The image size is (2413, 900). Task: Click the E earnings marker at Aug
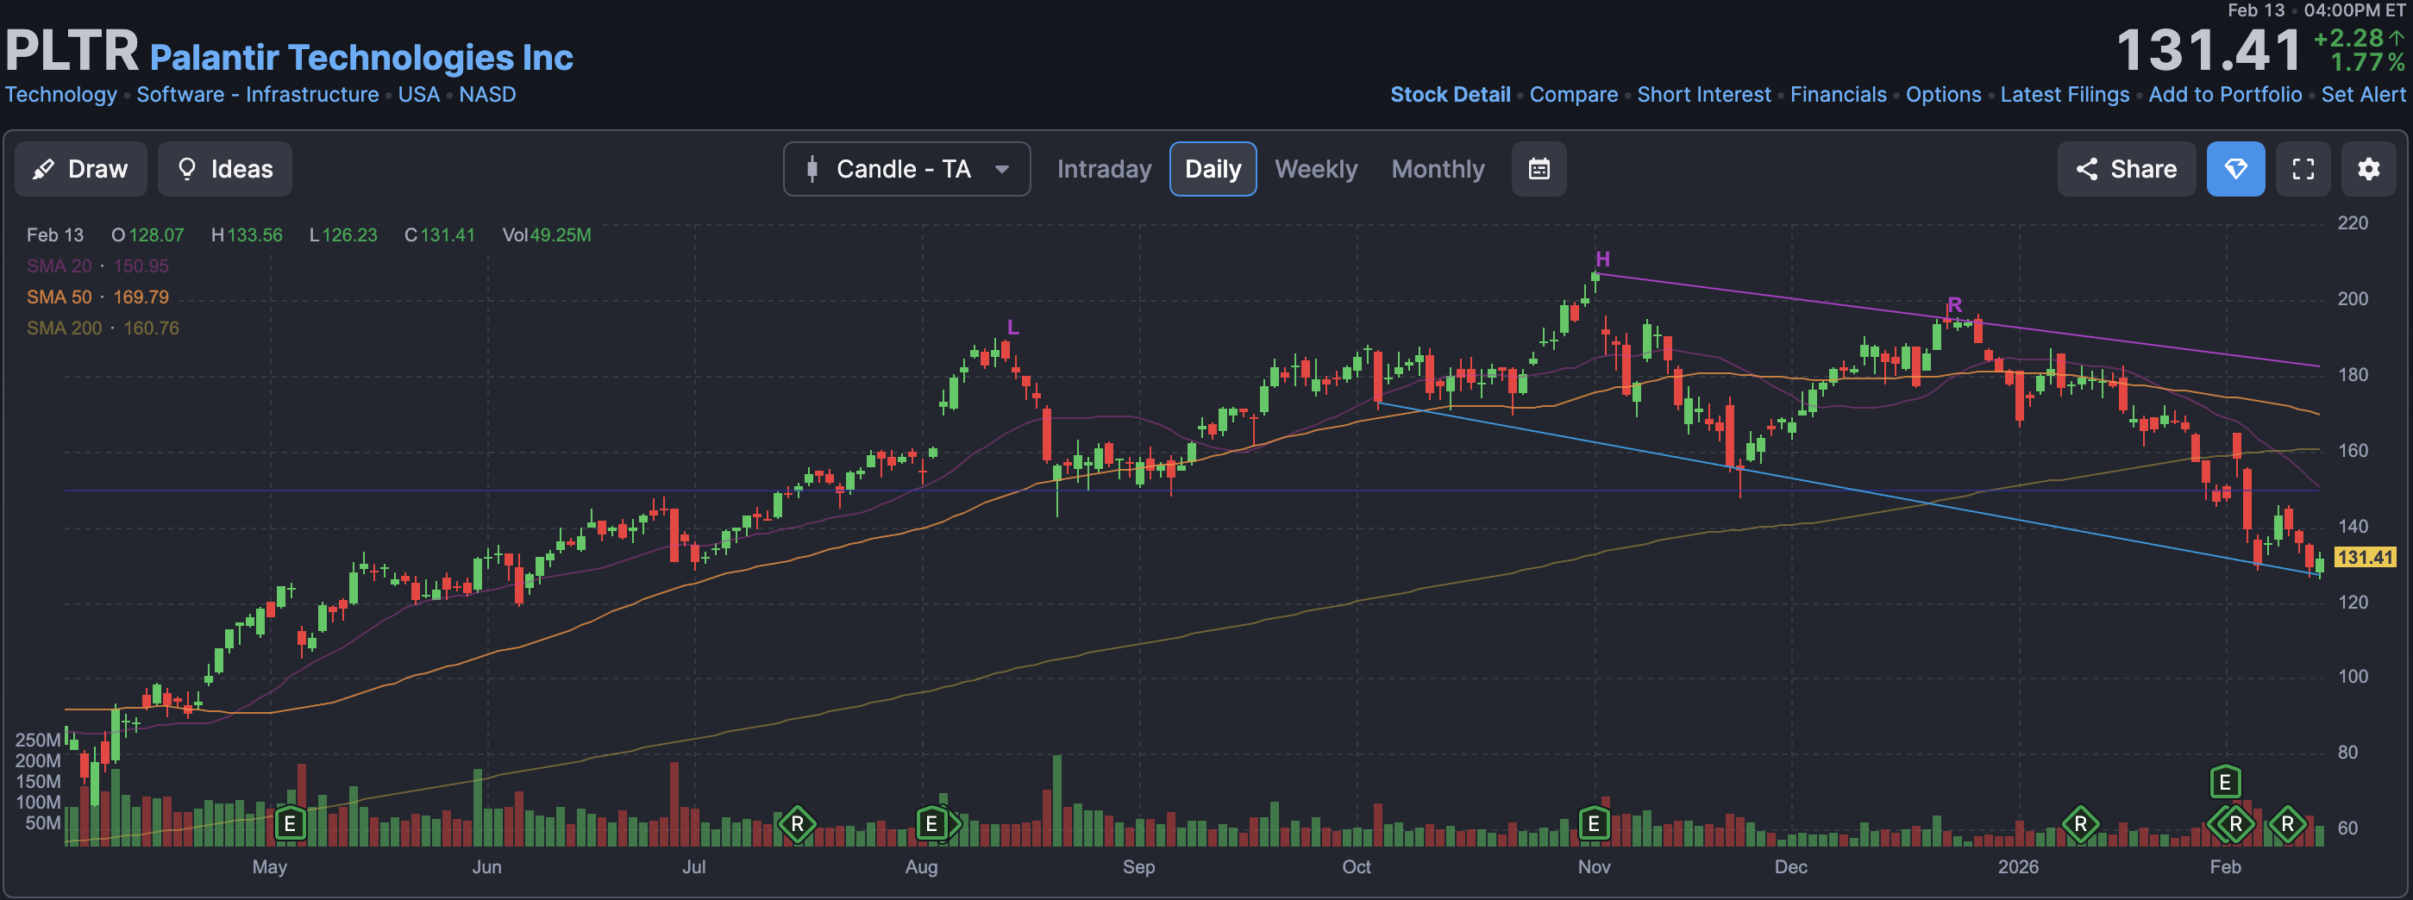tap(931, 824)
